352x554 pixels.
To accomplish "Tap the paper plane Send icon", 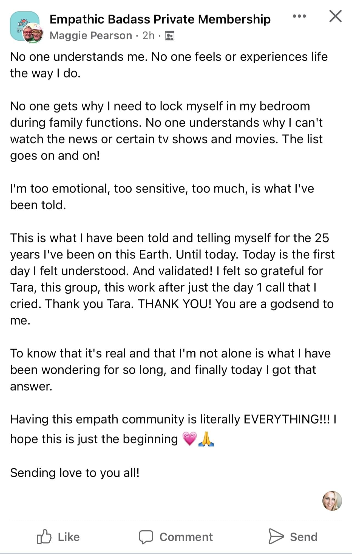I will (276, 536).
